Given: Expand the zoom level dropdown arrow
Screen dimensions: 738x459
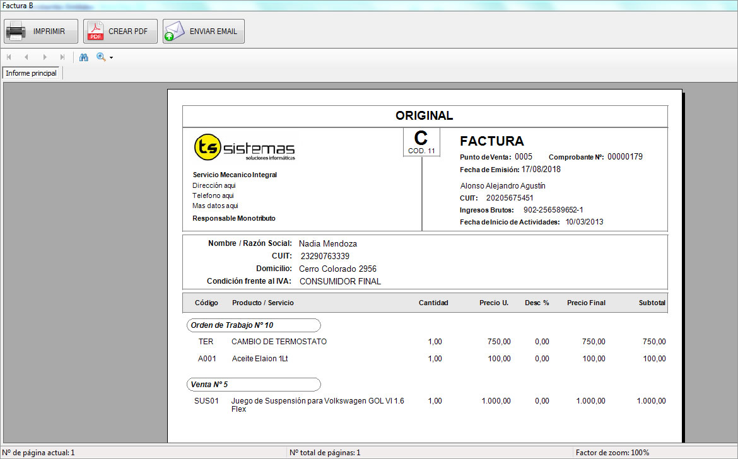Looking at the screenshot, I should [x=111, y=57].
